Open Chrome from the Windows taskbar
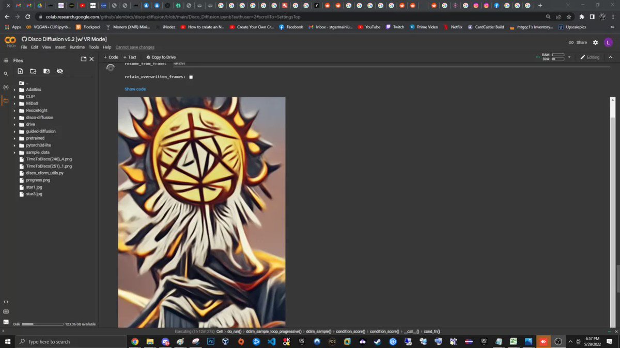Viewport: 620px width, 348px height. tap(135, 341)
